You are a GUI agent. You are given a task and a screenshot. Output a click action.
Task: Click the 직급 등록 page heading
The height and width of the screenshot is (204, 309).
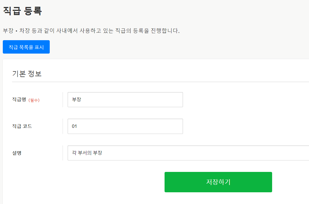22,11
